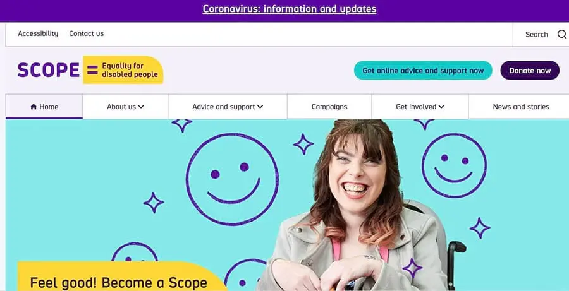Click Get online advice and support now
The width and height of the screenshot is (569, 291).
coord(423,70)
